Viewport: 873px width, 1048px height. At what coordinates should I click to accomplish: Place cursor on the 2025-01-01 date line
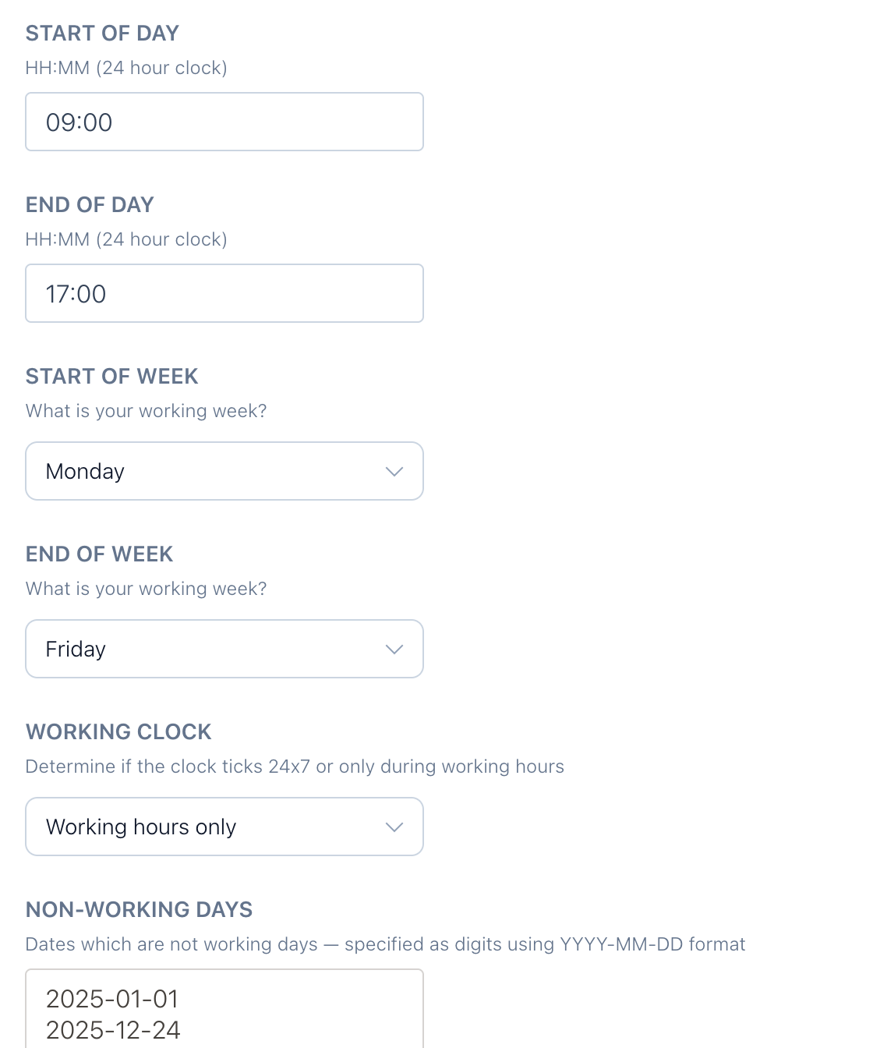pos(112,999)
